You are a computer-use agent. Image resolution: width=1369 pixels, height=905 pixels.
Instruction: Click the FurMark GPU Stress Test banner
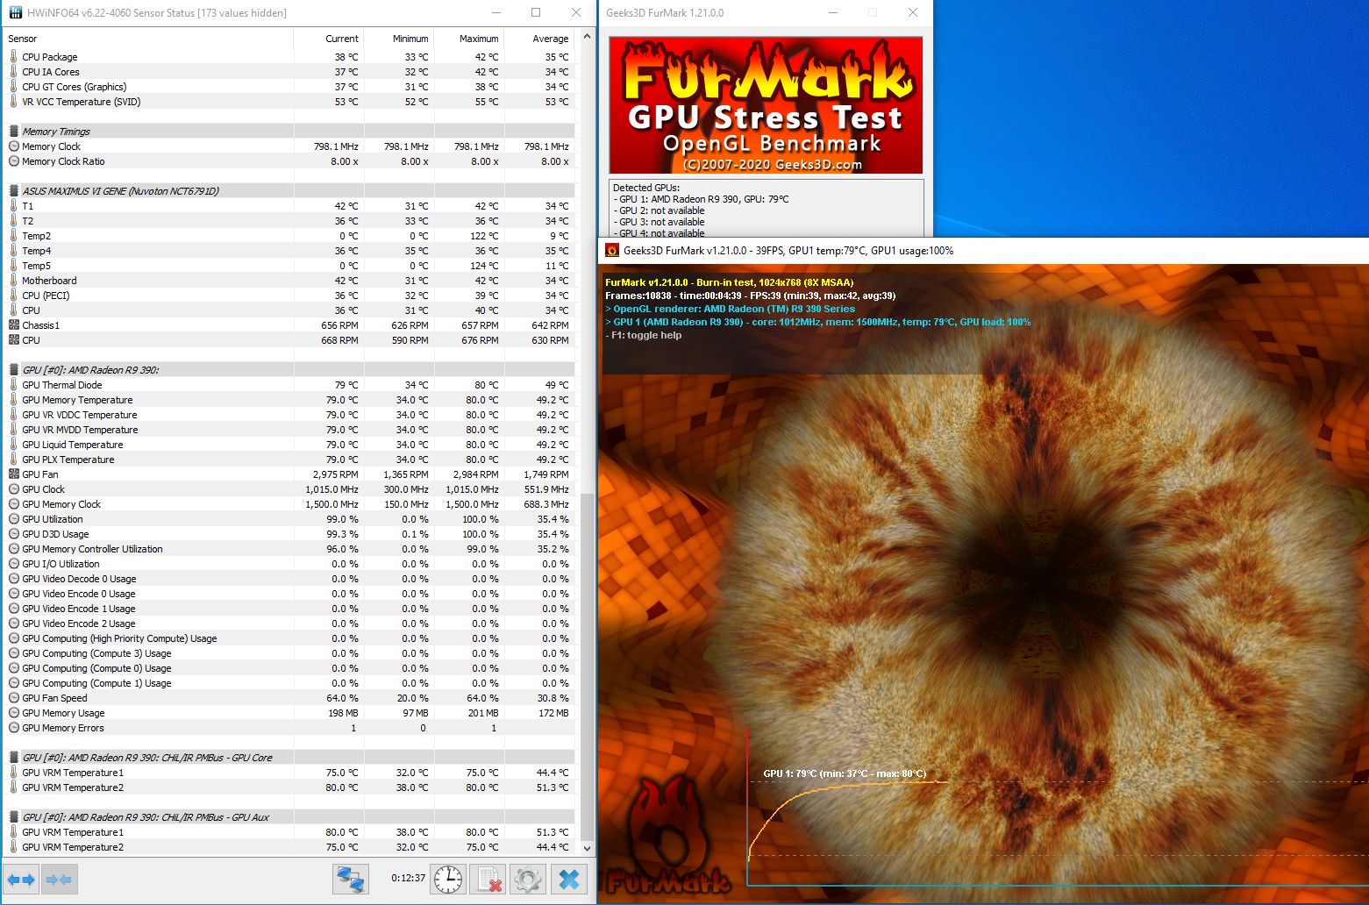(766, 105)
